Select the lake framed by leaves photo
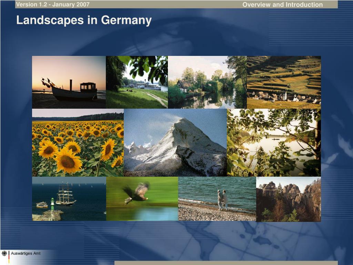Screen dimensions: 353x265 [274, 143]
